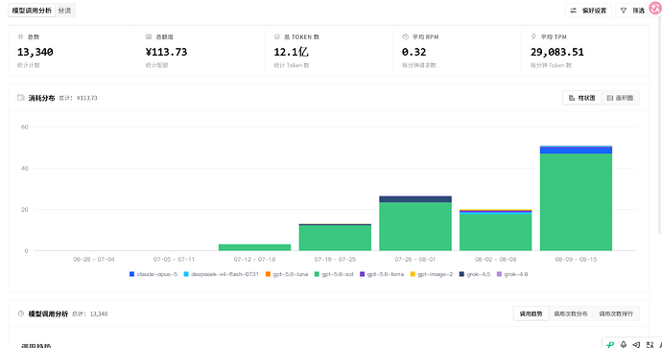Toggle gpt-5.6-sol legend entry
The image size is (662, 348).
click(334, 274)
